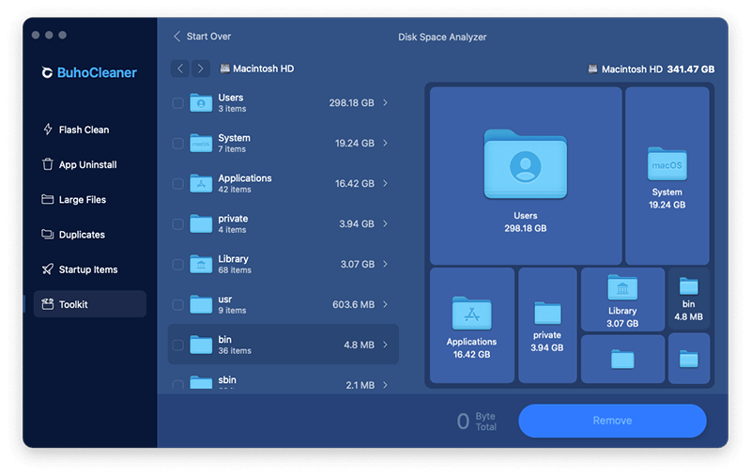Select Toolkit in the sidebar

pyautogui.click(x=89, y=304)
